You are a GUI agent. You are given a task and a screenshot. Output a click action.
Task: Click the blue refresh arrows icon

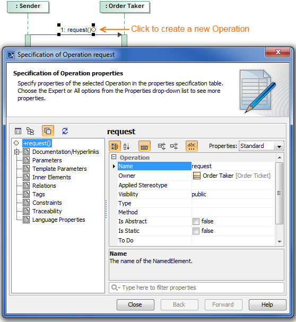(x=65, y=131)
